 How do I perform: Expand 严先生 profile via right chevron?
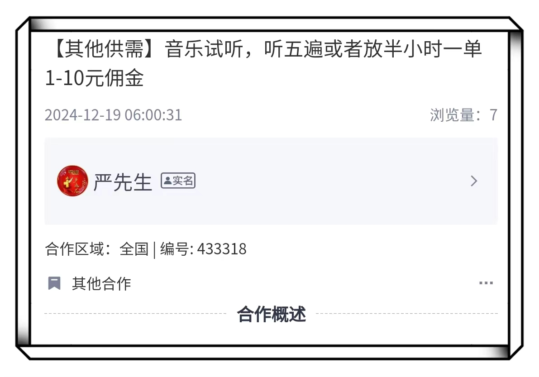474,181
